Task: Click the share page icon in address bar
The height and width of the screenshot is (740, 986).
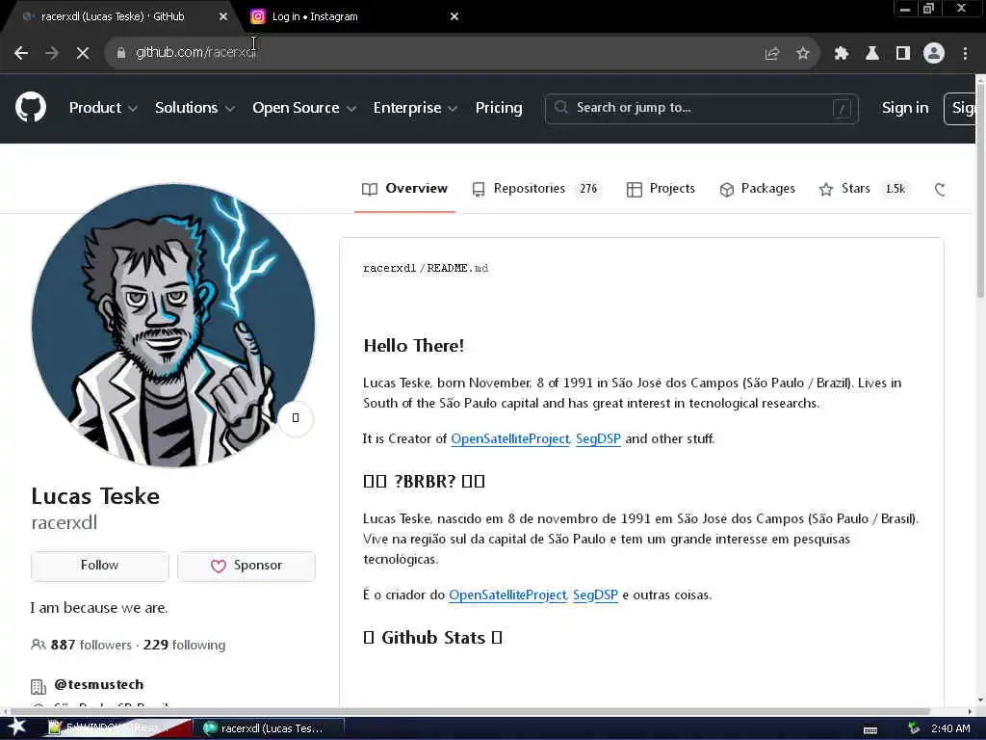Action: 771,54
